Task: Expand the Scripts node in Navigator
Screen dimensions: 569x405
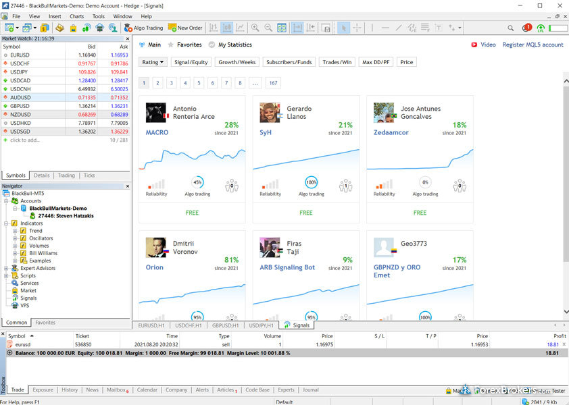Action: 6,275
